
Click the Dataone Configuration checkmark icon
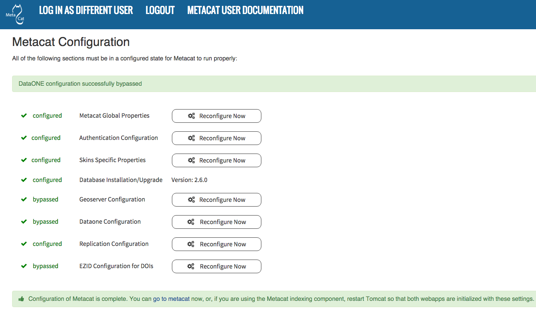point(24,222)
